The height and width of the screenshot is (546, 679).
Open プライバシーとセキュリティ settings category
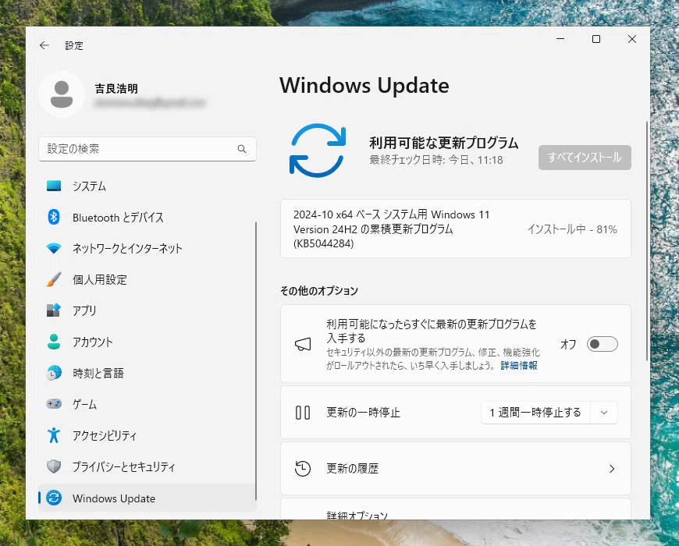tap(148, 466)
